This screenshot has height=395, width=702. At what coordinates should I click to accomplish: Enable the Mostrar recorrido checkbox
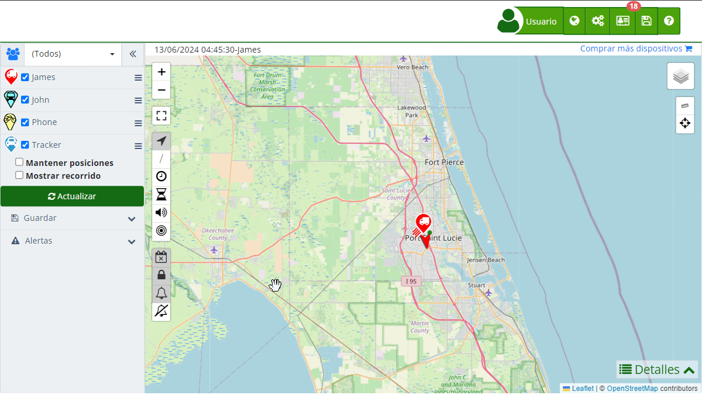19,175
